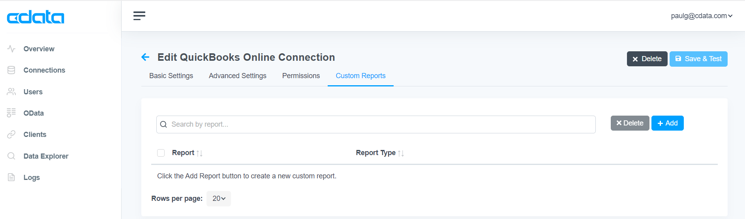Switch to the Advanced Settings tab
Screen dimensions: 745x219
238,76
